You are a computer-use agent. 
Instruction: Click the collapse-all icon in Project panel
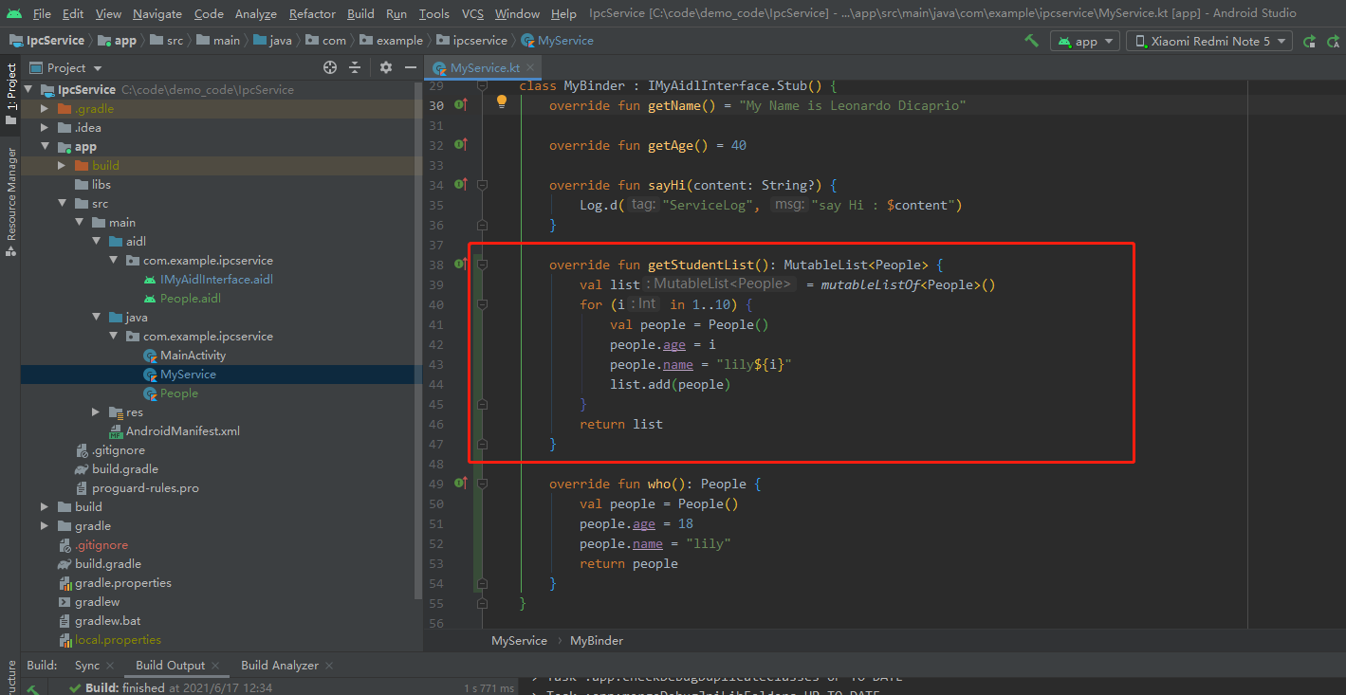pyautogui.click(x=356, y=67)
